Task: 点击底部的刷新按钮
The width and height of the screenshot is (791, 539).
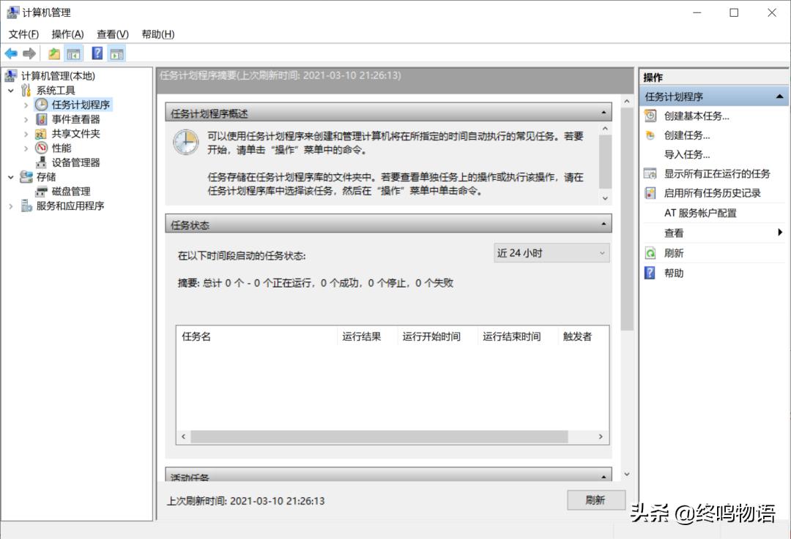Action: pos(595,500)
